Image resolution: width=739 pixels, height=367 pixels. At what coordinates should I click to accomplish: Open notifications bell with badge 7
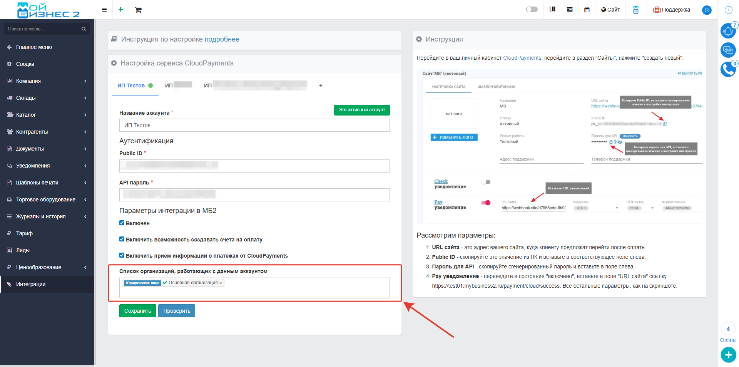pyautogui.click(x=728, y=30)
